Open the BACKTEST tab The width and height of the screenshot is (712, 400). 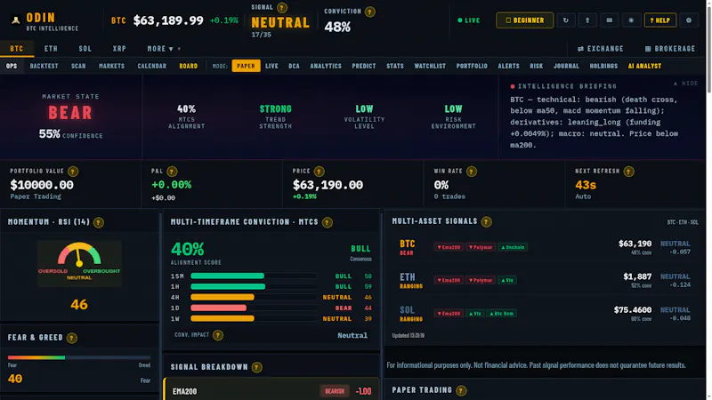44,66
